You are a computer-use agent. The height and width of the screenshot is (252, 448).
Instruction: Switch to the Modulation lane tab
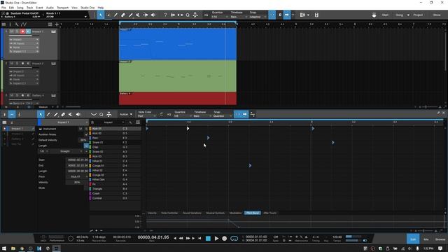(x=235, y=213)
